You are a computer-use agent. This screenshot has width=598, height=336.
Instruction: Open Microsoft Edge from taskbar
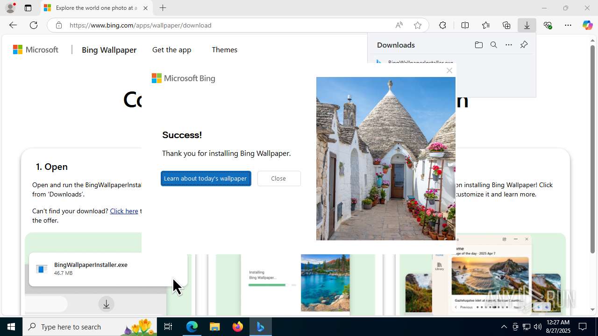pos(192,327)
